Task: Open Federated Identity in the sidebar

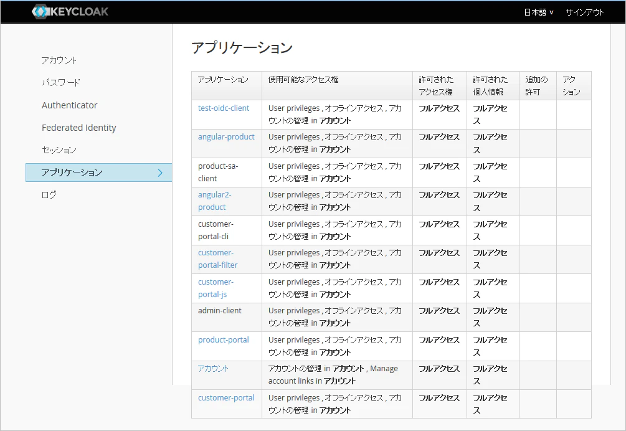Action: tap(79, 128)
